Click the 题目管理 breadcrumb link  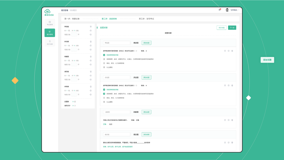click(64, 10)
